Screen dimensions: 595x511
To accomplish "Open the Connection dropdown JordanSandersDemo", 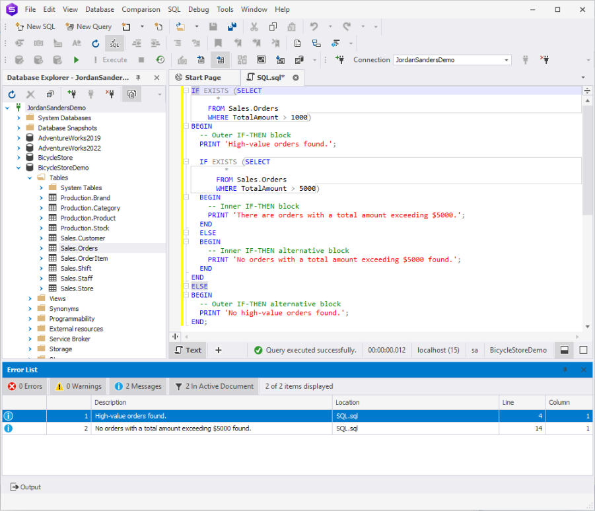I will tap(507, 60).
